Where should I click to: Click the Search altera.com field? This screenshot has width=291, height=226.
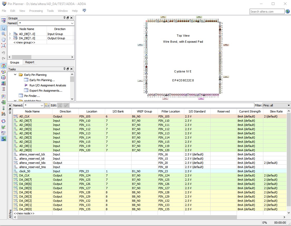[267, 12]
